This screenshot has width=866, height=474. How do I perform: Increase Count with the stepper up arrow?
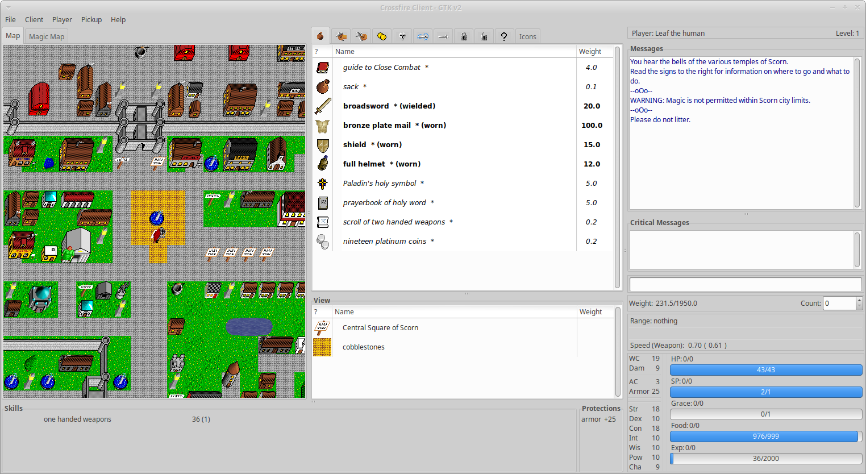859,300
